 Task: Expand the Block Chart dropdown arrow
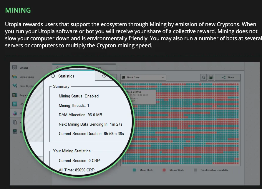[x=163, y=77]
